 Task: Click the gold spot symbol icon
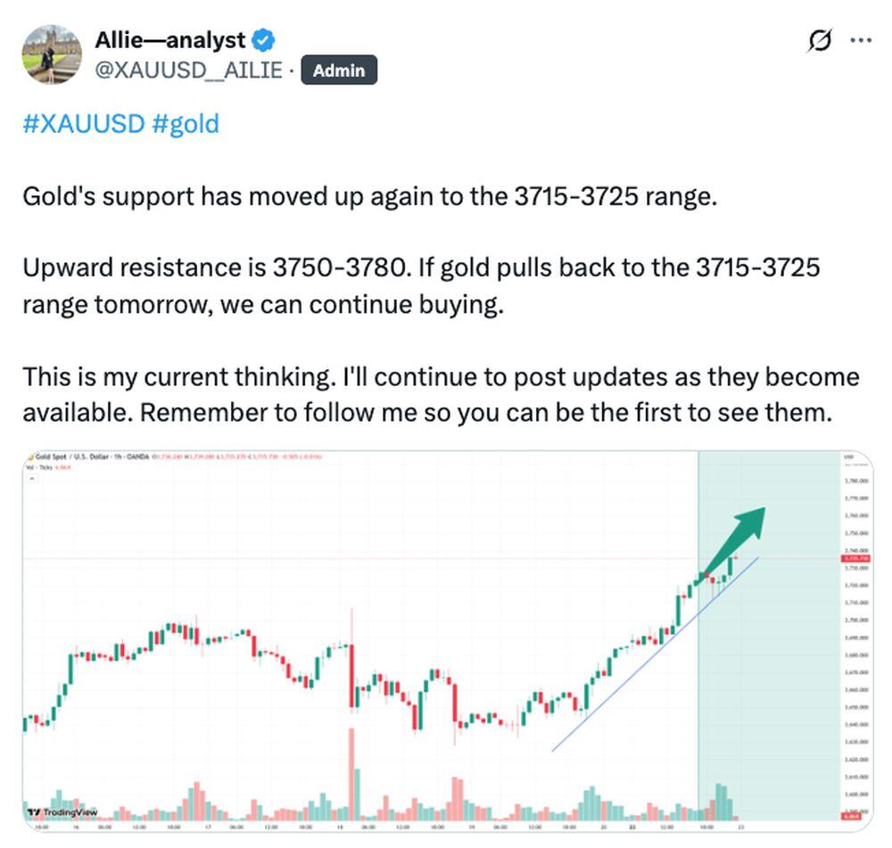point(29,457)
